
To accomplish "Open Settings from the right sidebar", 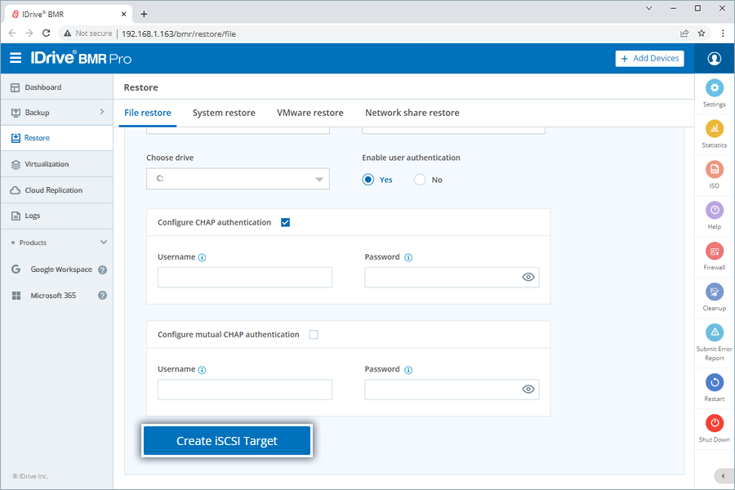I will click(x=715, y=88).
